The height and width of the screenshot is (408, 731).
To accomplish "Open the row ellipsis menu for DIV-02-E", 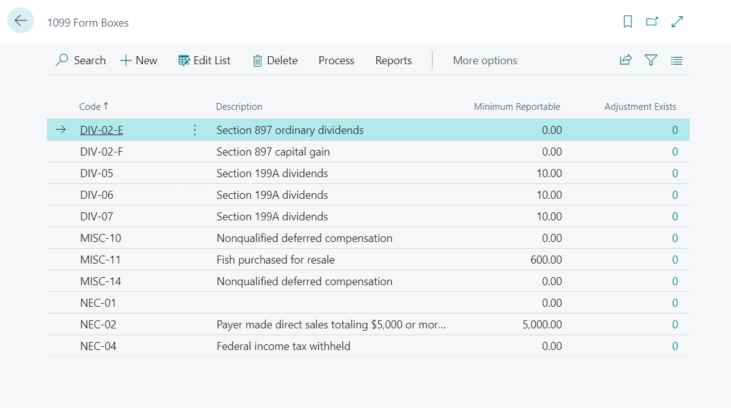I will [194, 130].
